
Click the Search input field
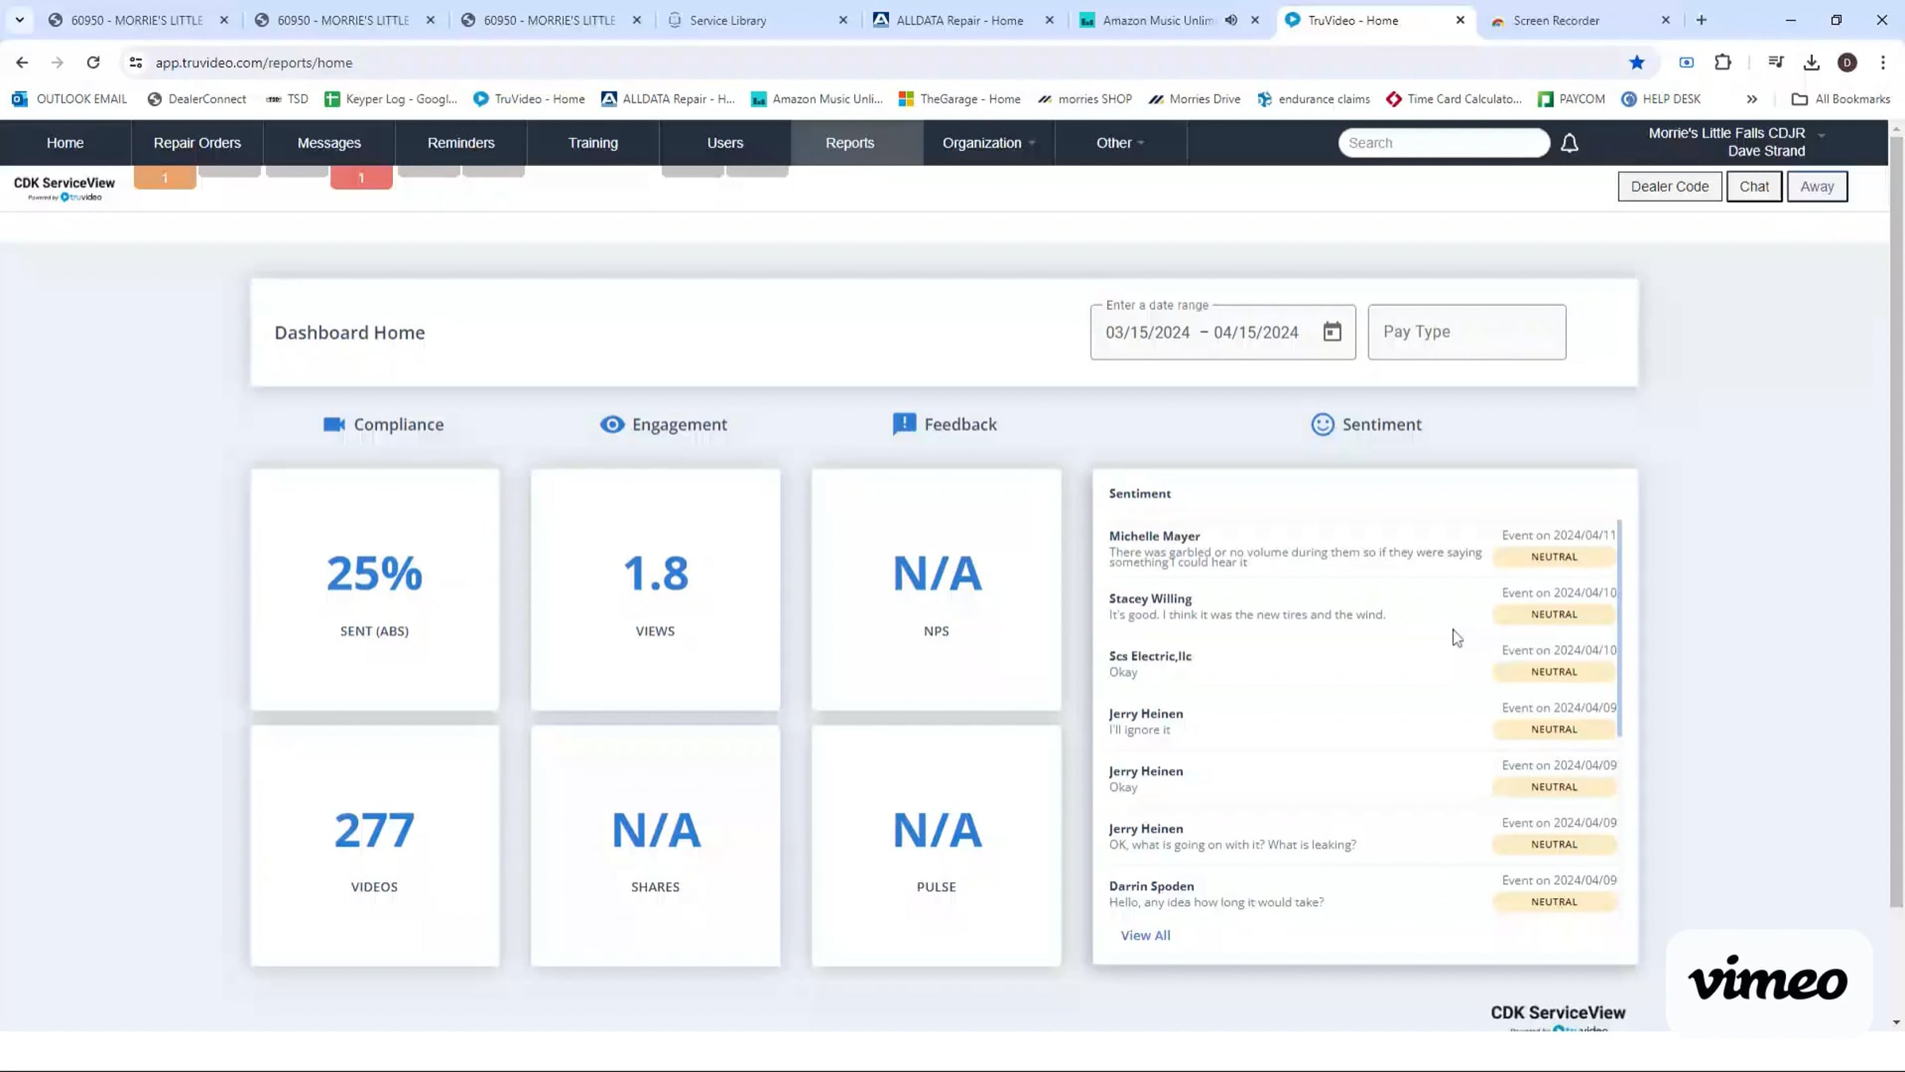tap(1443, 143)
